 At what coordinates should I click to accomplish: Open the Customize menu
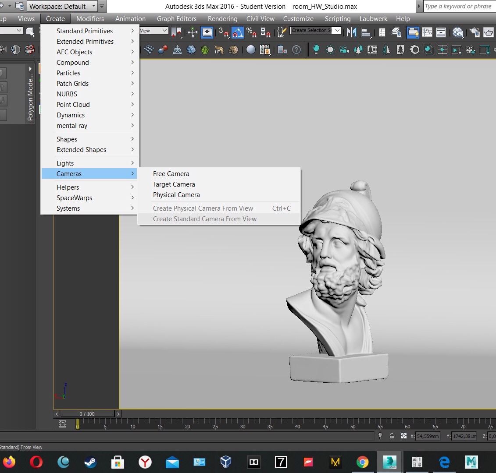click(298, 19)
